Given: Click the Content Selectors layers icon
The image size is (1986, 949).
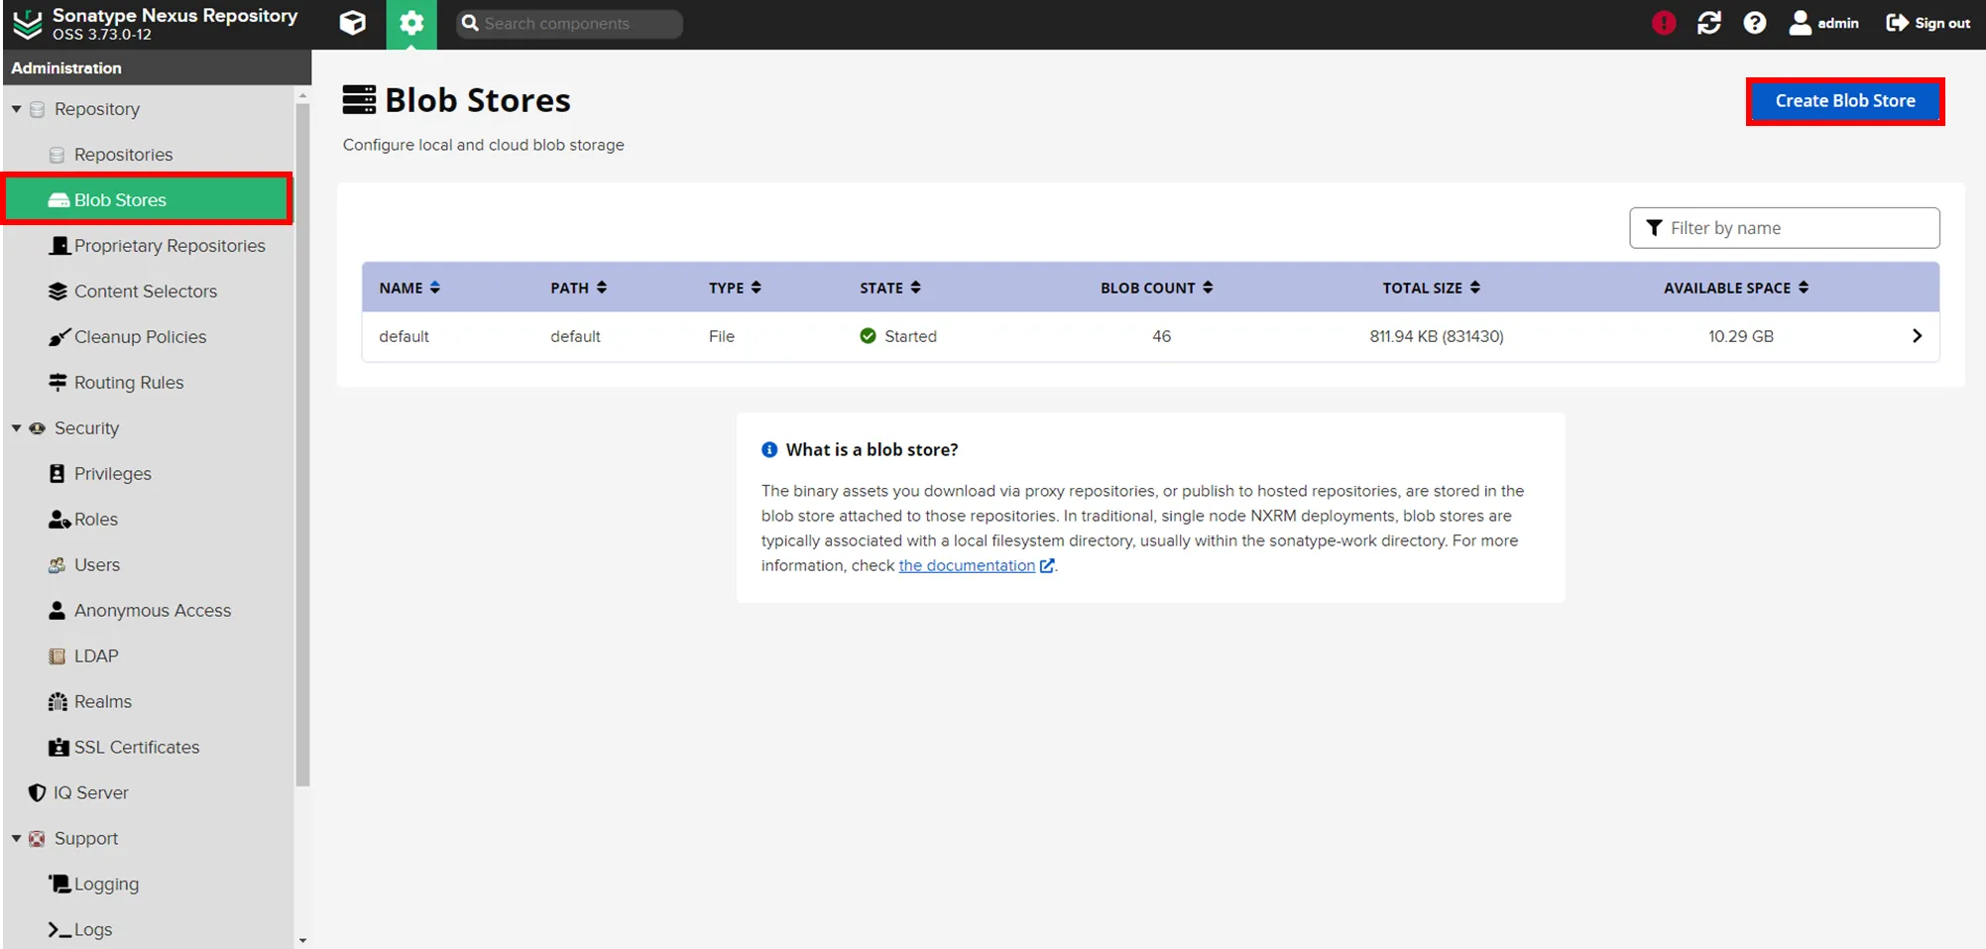Looking at the screenshot, I should [58, 292].
